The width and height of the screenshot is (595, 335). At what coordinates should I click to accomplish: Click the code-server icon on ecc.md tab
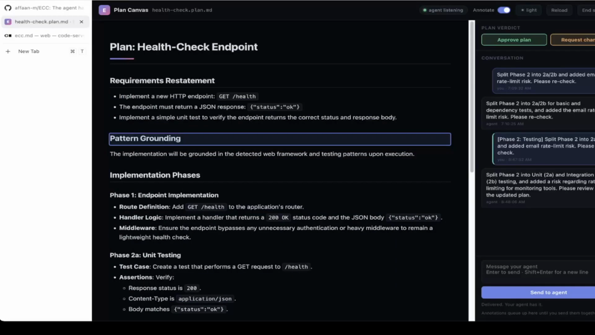pos(8,36)
